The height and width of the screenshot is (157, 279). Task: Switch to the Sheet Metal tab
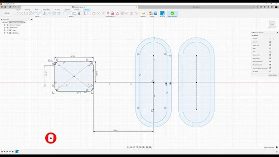[x=47, y=10]
